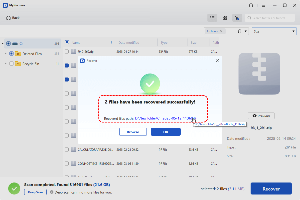The height and width of the screenshot is (200, 300).
Task: Confirm with OK in Recover dialog
Action: [x=166, y=132]
